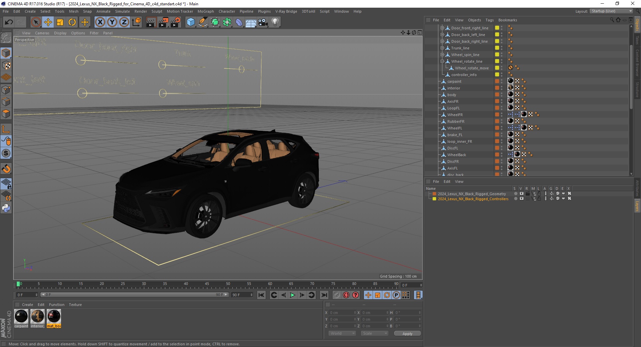Expand Trunk_line object in tree

[x=442, y=48]
